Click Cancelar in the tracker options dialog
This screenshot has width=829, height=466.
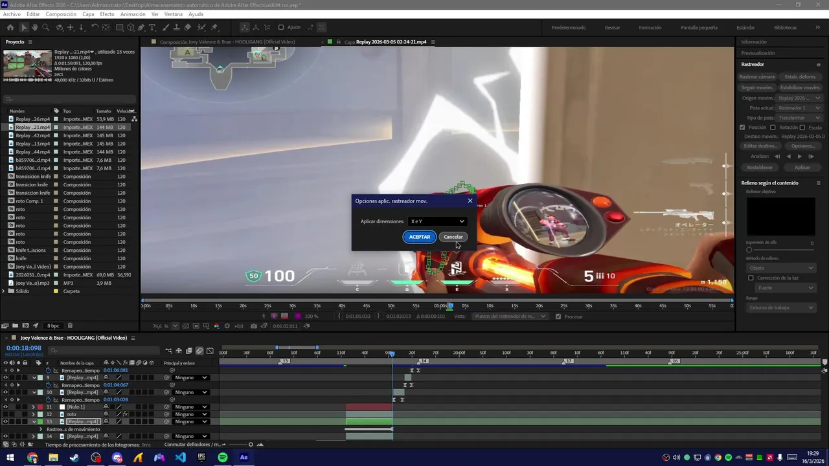point(453,237)
